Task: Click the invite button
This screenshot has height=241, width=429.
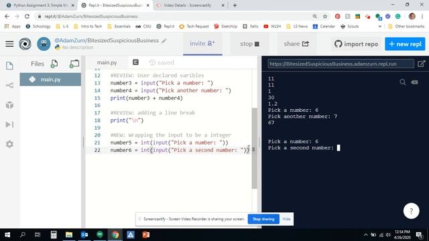Action: [x=202, y=44]
